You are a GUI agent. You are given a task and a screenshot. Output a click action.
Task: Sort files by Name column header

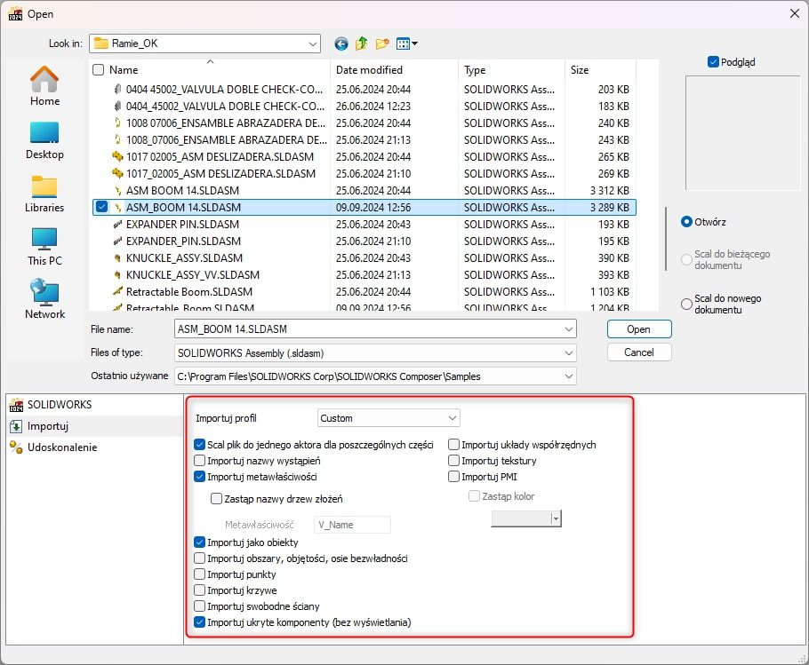pyautogui.click(x=124, y=70)
